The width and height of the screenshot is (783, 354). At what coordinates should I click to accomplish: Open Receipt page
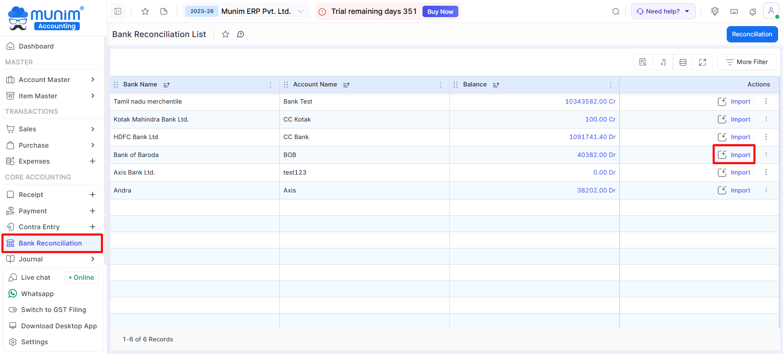pyautogui.click(x=31, y=195)
